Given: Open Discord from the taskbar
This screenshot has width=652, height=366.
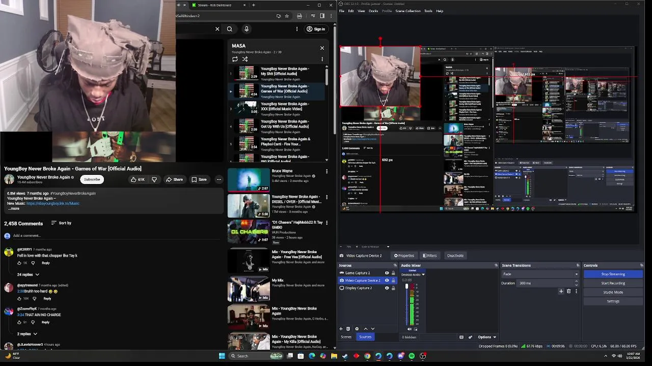Looking at the screenshot, I should (400, 356).
